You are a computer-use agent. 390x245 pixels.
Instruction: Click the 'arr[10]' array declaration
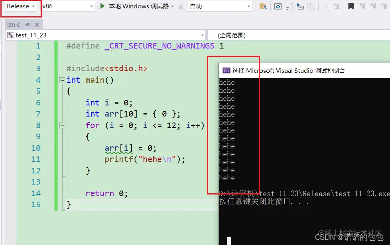pos(121,114)
